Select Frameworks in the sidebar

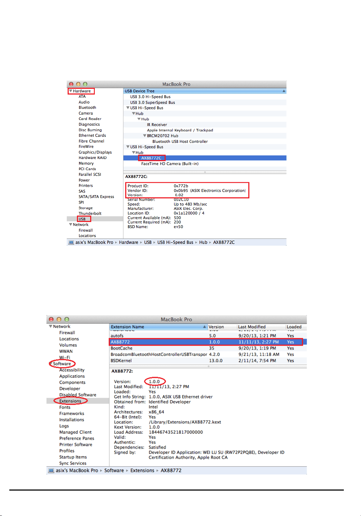pyautogui.click(x=72, y=414)
